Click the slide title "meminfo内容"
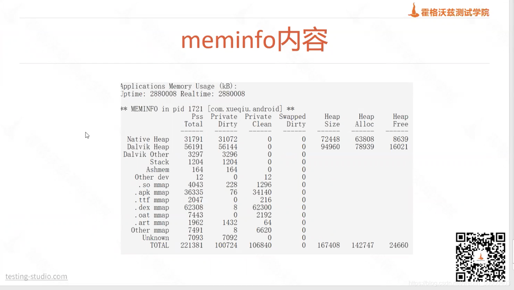 click(254, 40)
